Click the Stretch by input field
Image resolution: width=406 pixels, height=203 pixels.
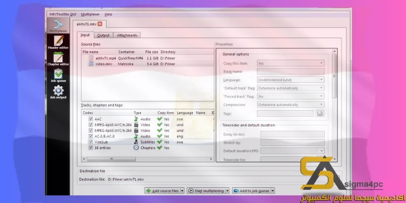[x=292, y=143]
